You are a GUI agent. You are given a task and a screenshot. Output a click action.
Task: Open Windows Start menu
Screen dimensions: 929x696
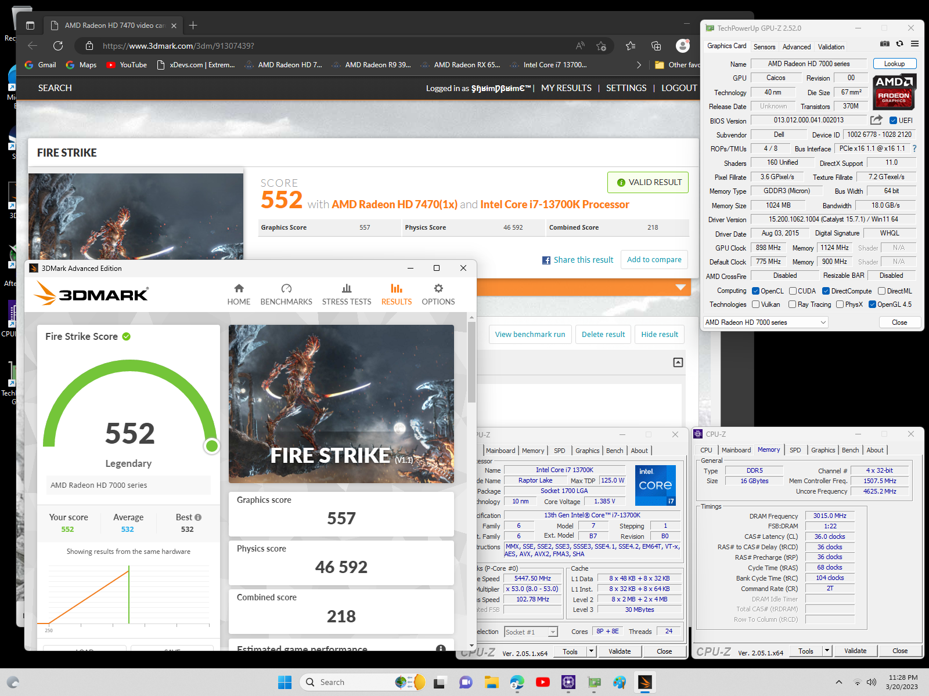point(285,682)
